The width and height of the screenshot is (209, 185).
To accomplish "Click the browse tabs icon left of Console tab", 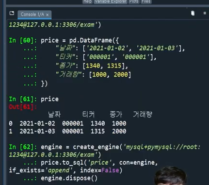I will [12, 13].
